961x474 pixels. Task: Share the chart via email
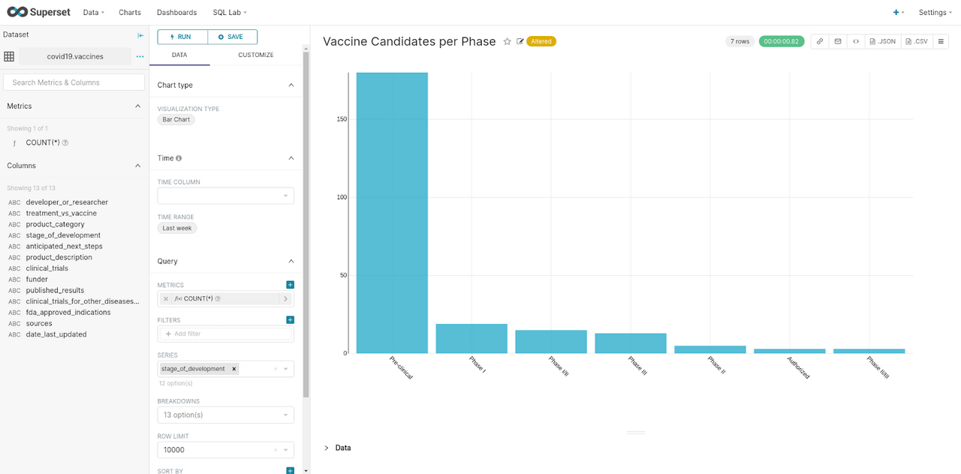[x=838, y=41]
